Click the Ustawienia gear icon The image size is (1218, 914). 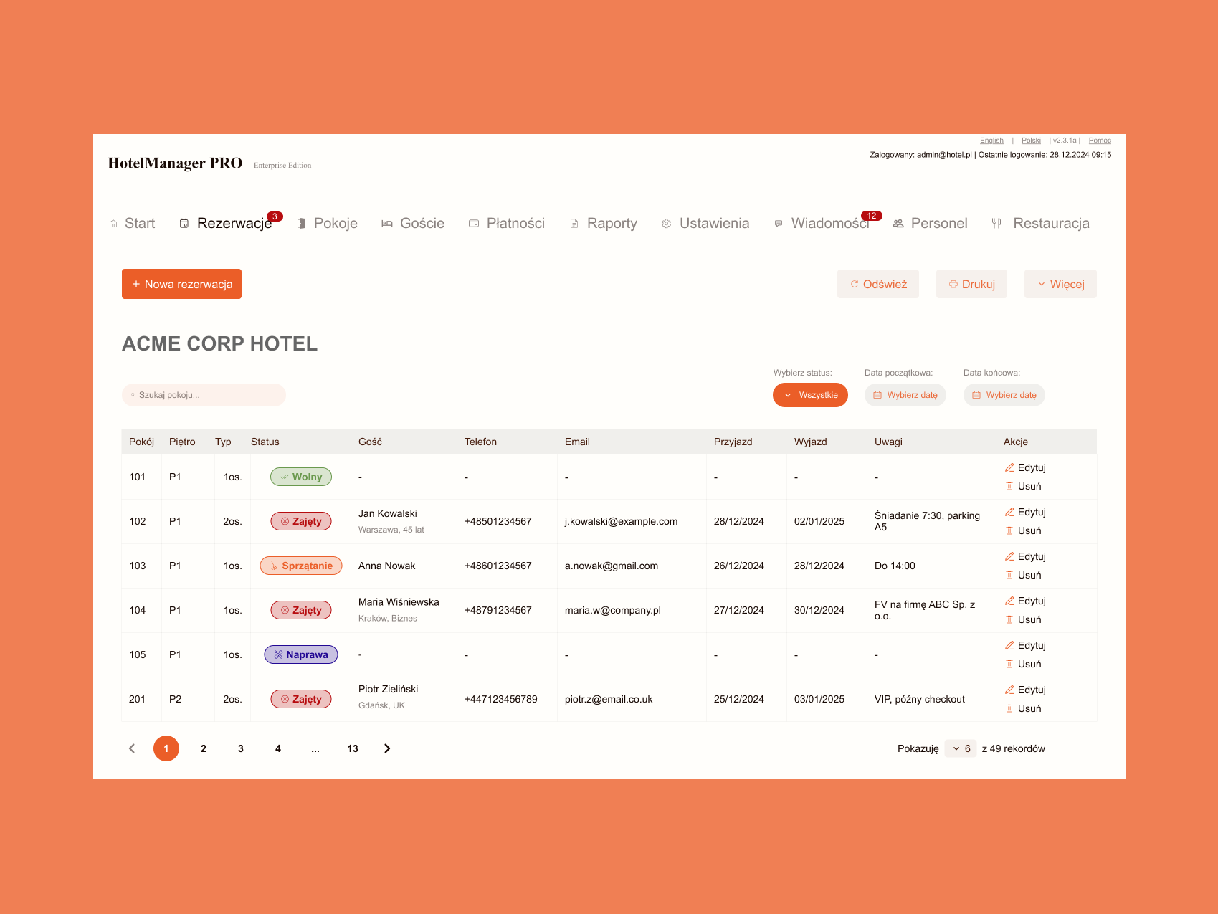tap(666, 223)
